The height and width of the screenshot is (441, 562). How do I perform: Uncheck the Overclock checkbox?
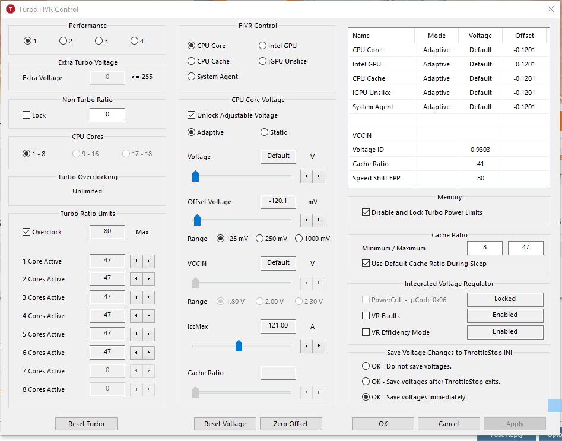point(42,232)
